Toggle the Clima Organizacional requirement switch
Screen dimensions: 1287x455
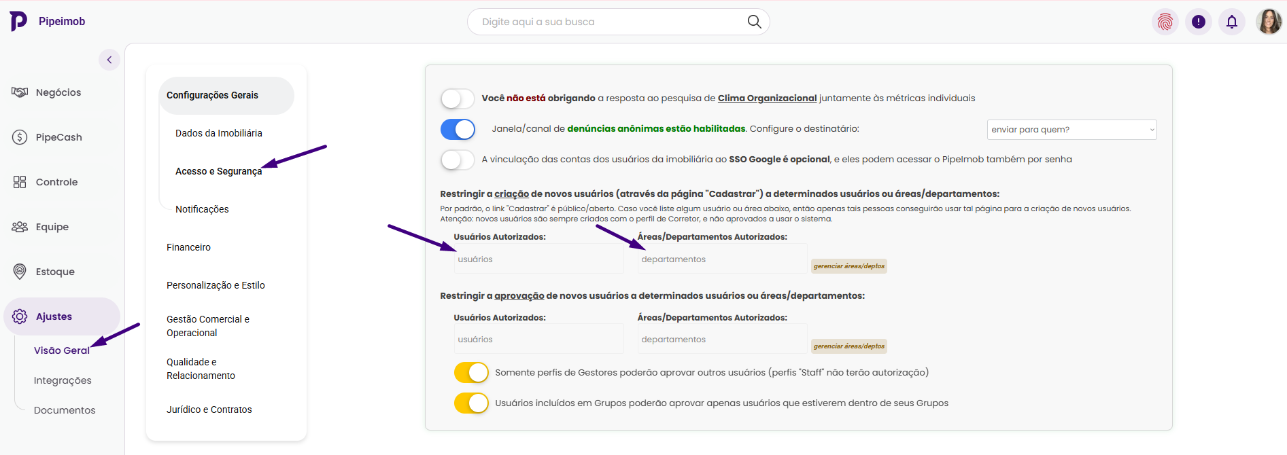coord(458,98)
